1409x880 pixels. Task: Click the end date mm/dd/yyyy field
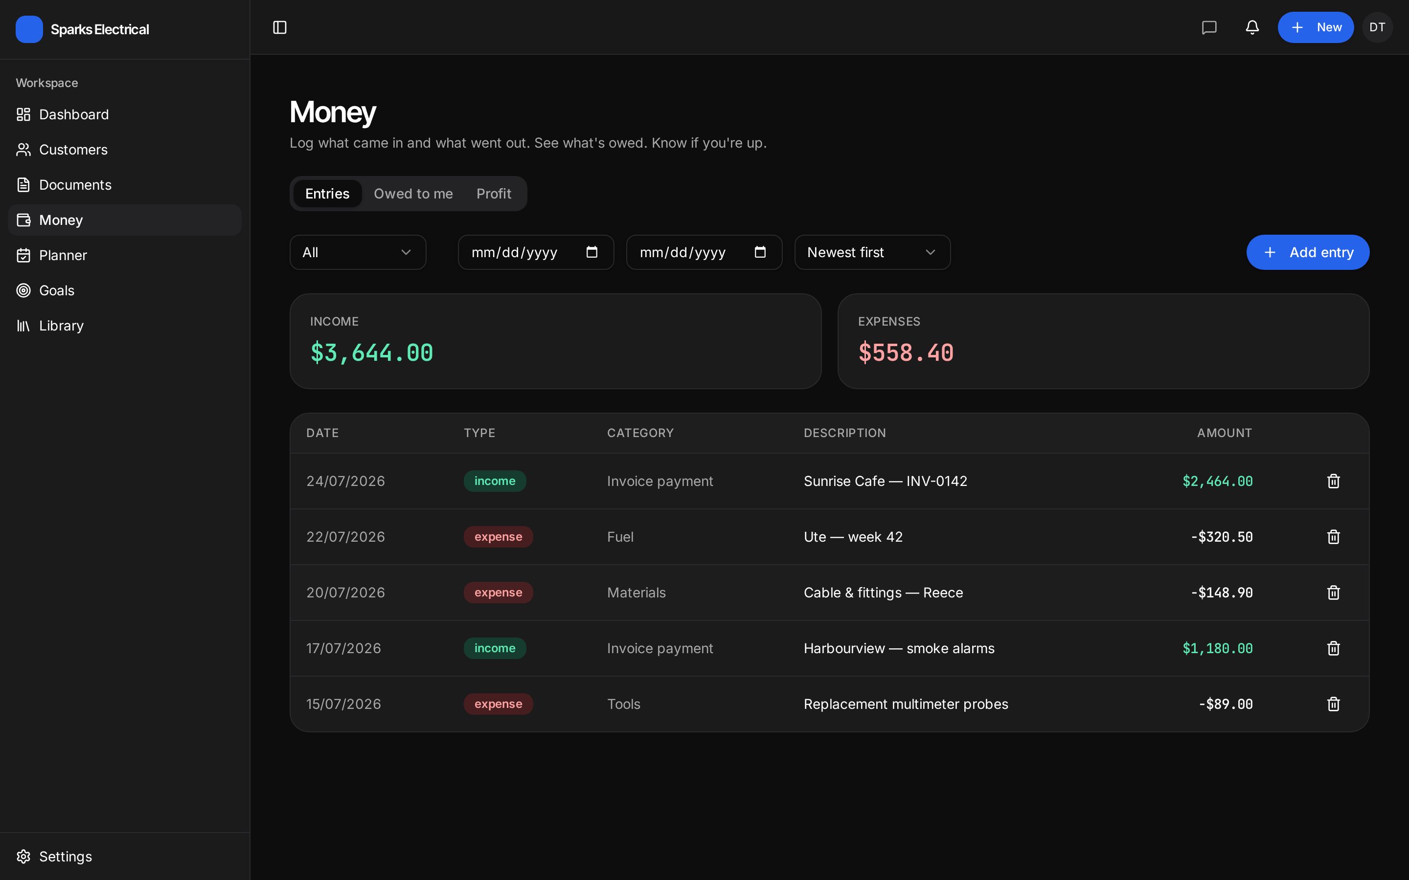[704, 253]
